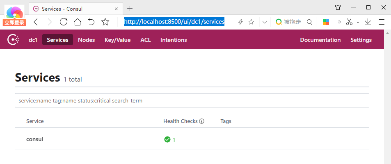The width and height of the screenshot is (391, 164).
Task: Click the Consul logo icon
Action: coord(13,40)
